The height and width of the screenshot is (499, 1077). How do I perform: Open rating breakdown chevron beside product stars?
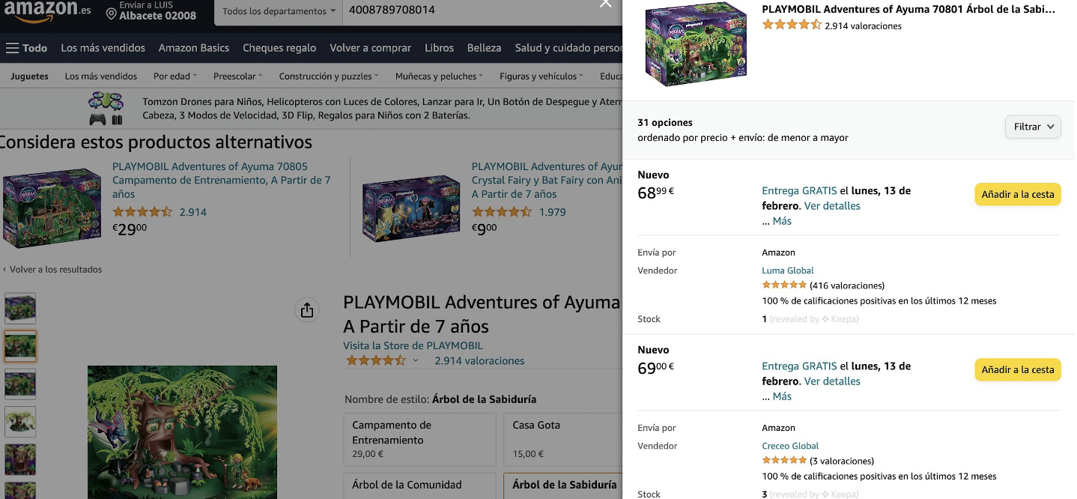click(x=416, y=360)
